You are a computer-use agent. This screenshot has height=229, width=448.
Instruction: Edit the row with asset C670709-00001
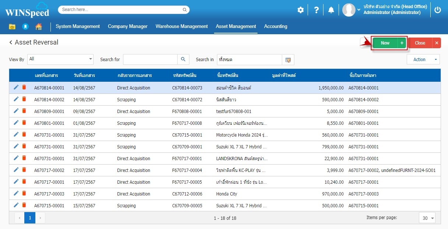pyautogui.click(x=16, y=146)
